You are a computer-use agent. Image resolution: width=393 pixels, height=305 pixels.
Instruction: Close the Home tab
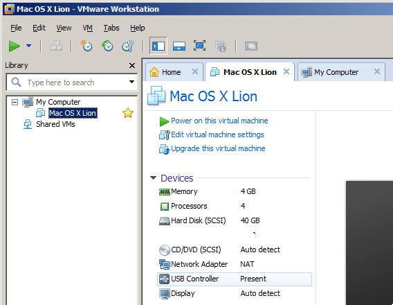click(195, 71)
